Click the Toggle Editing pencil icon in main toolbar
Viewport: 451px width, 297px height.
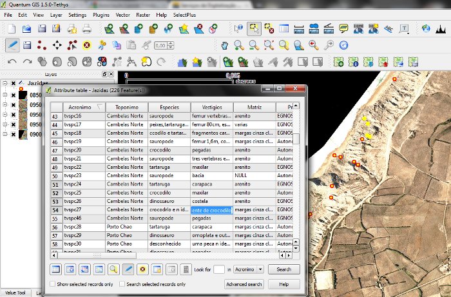[x=12, y=45]
